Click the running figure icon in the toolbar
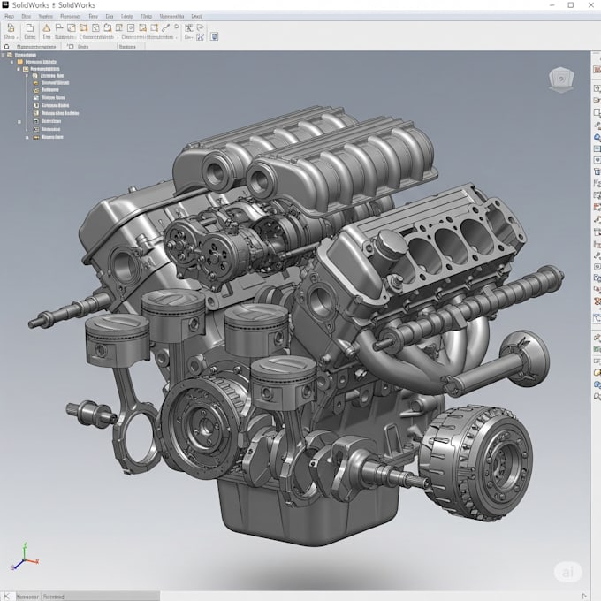601x601 pixels. tap(190, 28)
